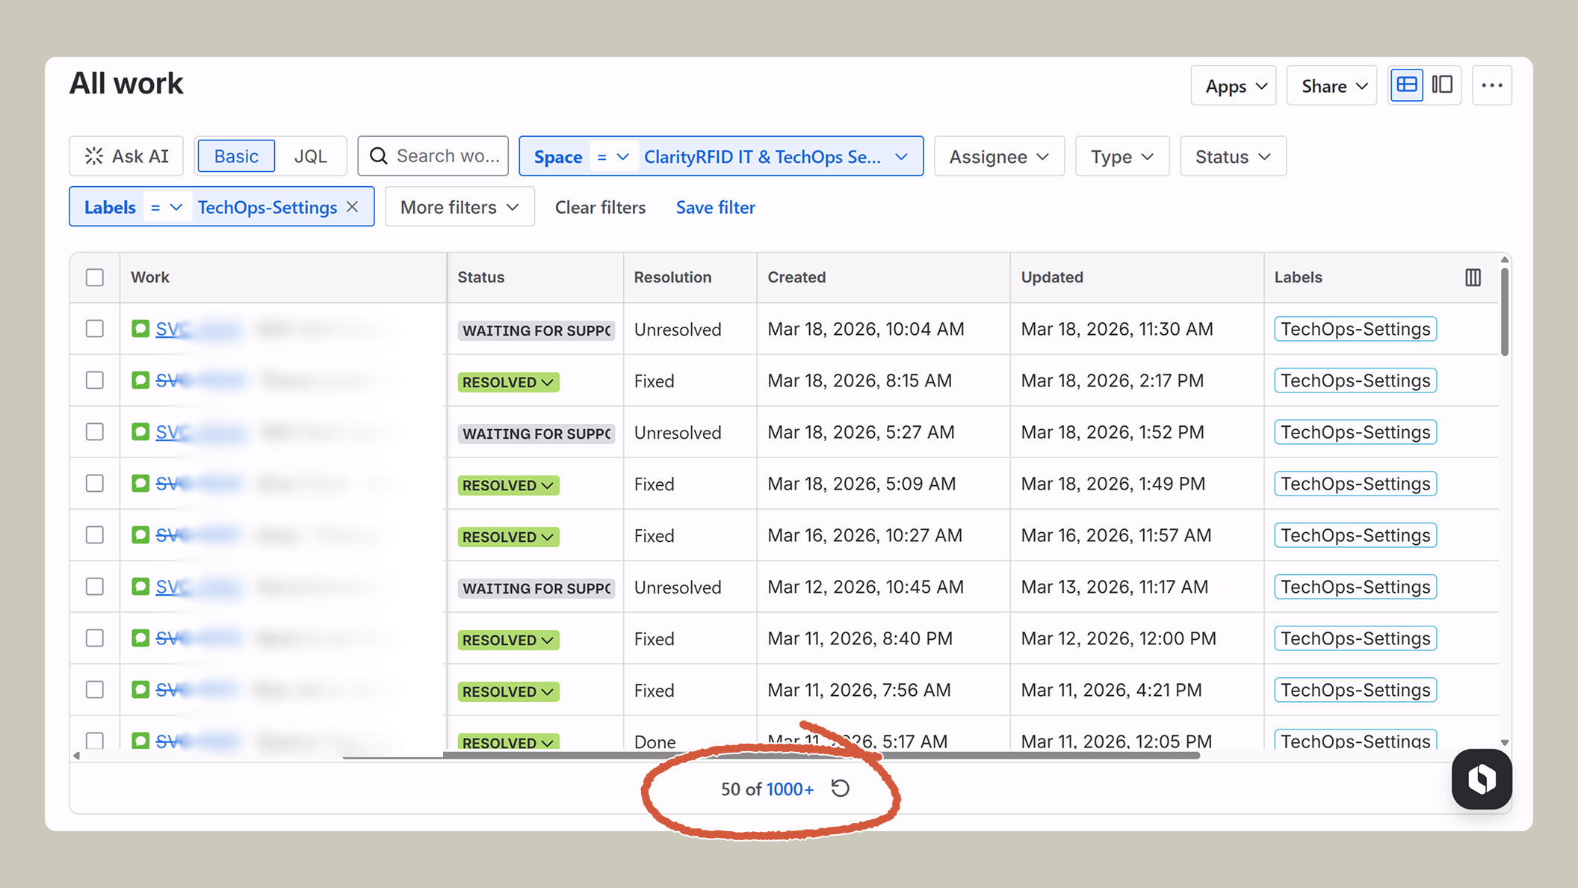Toggle the select-all rows checkbox
Viewport: 1578px width, 888px height.
94,277
